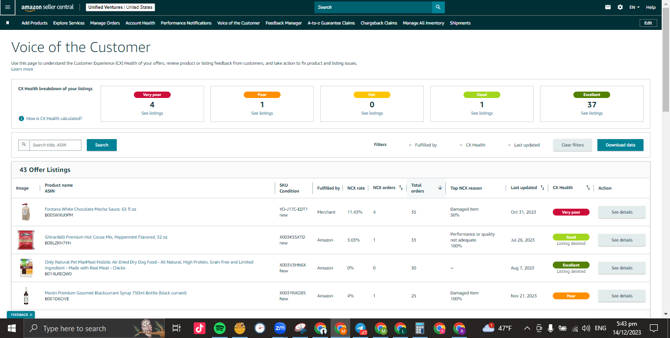The width and height of the screenshot is (670, 338).
Task: Open How is CX Health calculated link
Action: [54, 119]
